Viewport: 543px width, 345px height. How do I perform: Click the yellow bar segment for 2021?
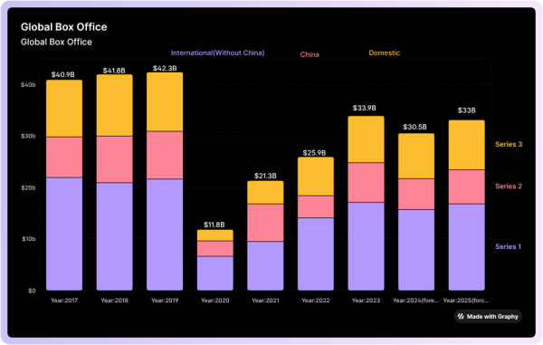pos(265,192)
